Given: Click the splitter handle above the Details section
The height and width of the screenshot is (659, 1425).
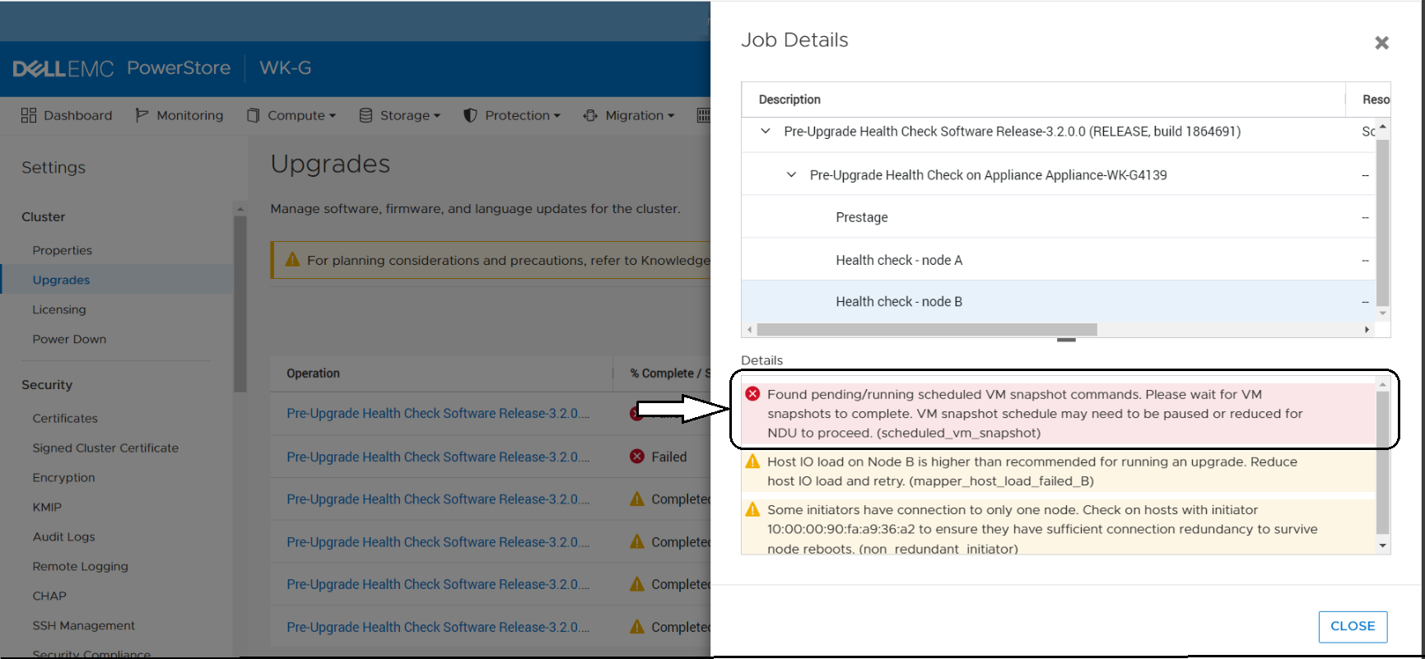Looking at the screenshot, I should 1066,340.
